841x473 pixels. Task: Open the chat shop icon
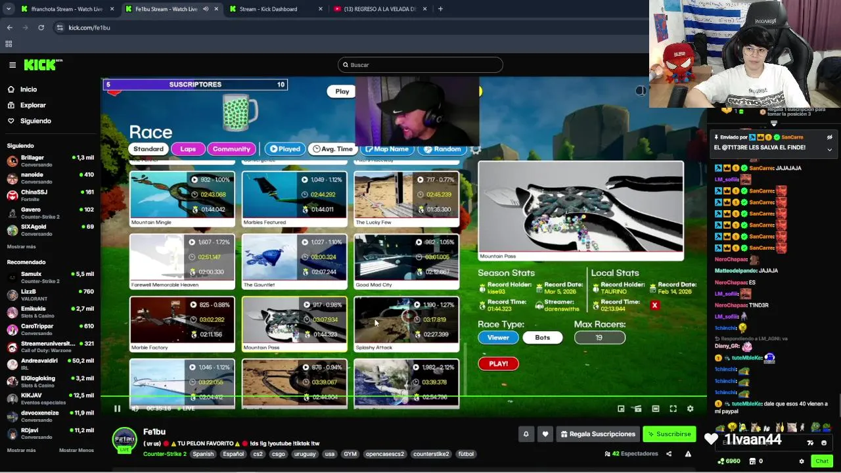pos(752,461)
